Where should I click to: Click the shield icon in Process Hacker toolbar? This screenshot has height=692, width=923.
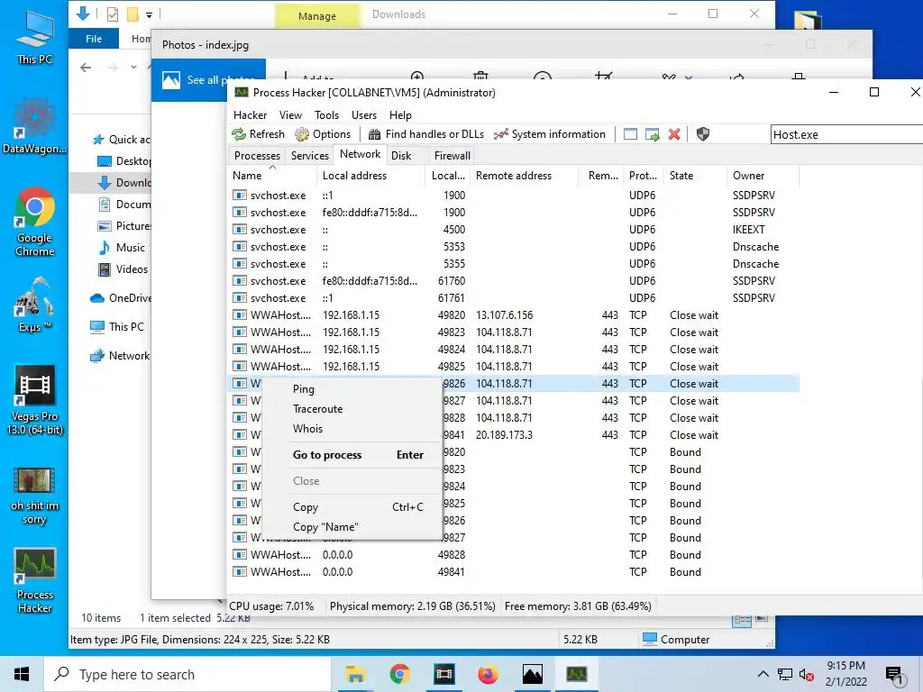703,134
